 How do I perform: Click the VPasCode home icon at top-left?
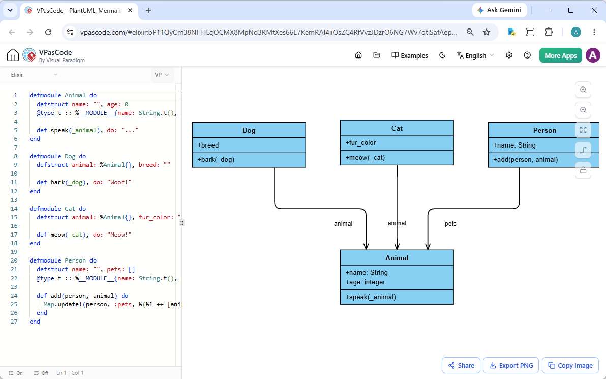coord(13,55)
